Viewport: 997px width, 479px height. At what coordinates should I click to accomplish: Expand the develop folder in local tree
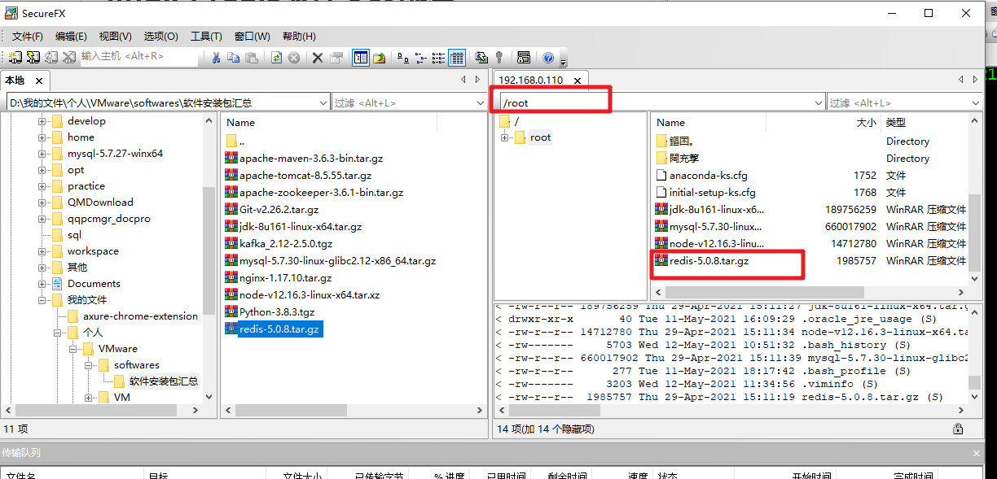click(x=42, y=121)
